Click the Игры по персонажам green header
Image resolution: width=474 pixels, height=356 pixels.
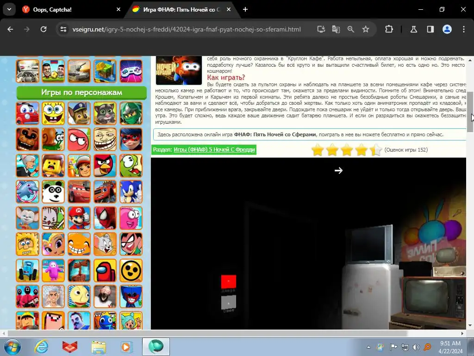point(81,93)
